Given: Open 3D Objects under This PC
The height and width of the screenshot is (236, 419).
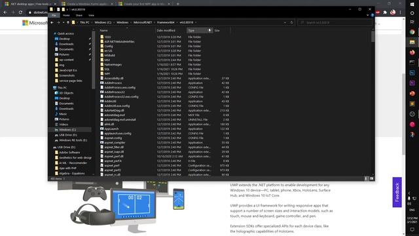Looking at the screenshot, I should [x=66, y=93].
